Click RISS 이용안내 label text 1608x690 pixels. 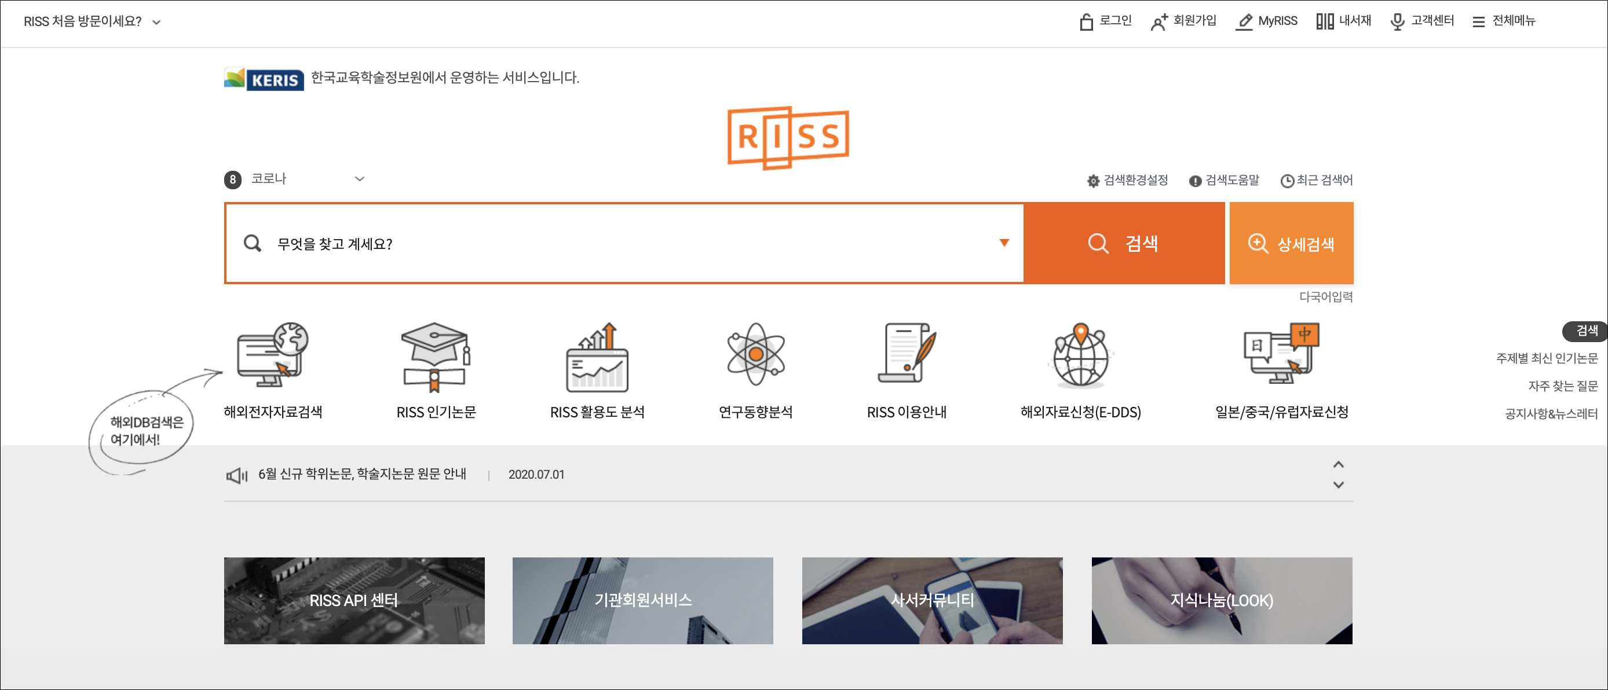tap(907, 412)
